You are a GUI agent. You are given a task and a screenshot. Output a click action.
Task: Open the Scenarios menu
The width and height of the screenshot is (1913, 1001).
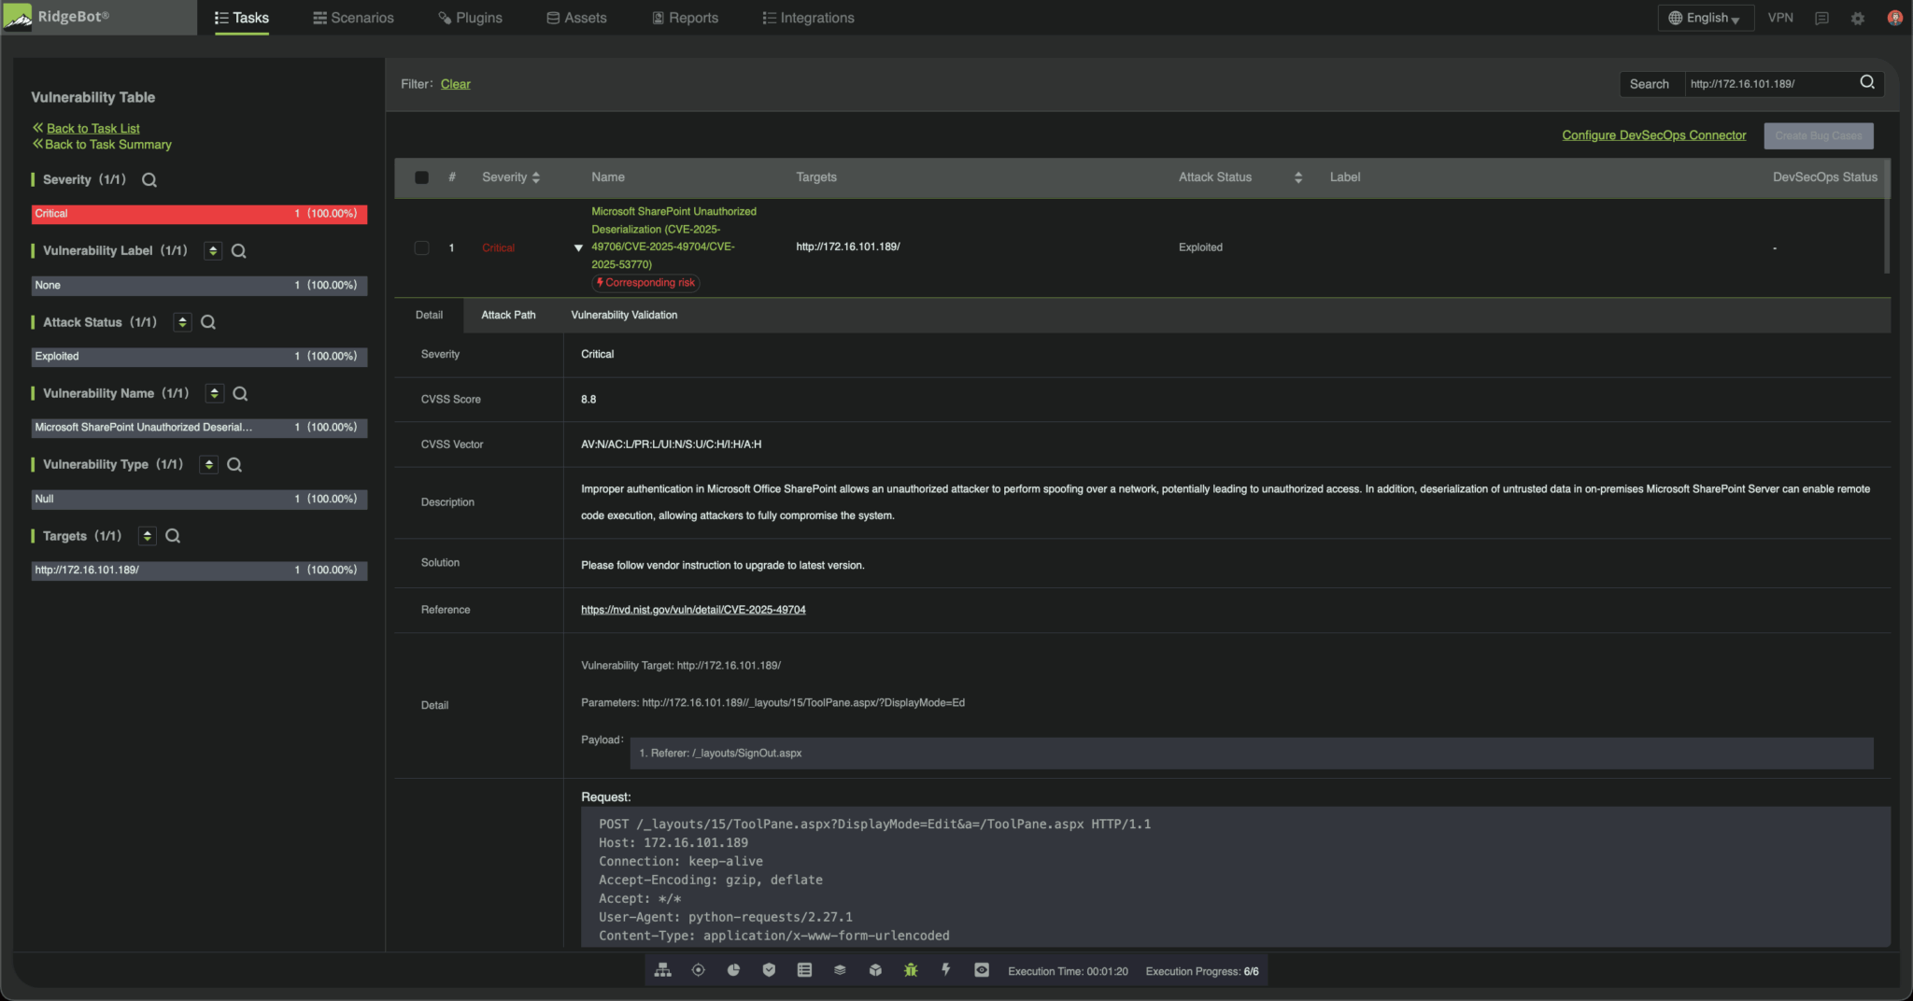(353, 18)
